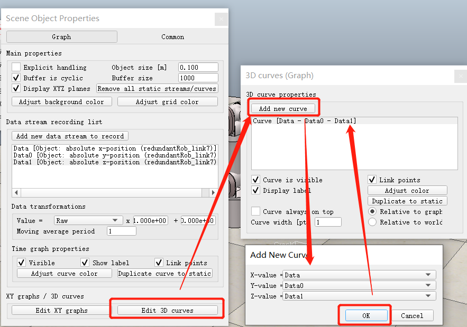Image resolution: width=467 pixels, height=327 pixels.
Task: Click Adjust color in 3D curves dialog
Action: tap(407, 190)
